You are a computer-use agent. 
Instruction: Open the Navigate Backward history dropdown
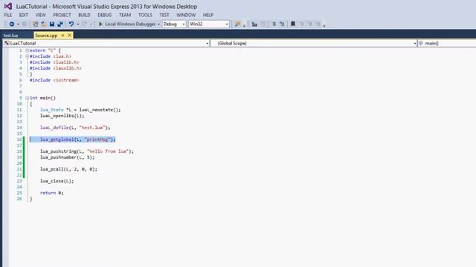tap(18, 24)
